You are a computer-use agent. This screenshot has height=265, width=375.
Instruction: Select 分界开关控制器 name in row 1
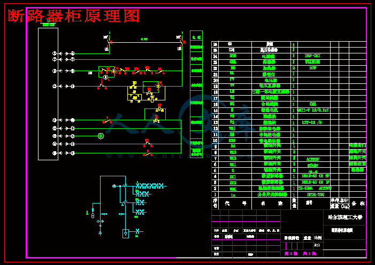(x=272, y=194)
